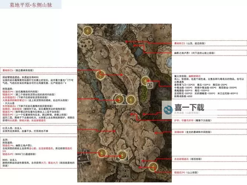
Task: Click the 毒苔藓虫-2000*5 shop entry
Action: click(x=227, y=88)
